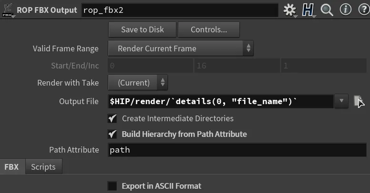This screenshot has height=193, width=370.
Task: Click the Save to Disk button
Action: coord(142,29)
